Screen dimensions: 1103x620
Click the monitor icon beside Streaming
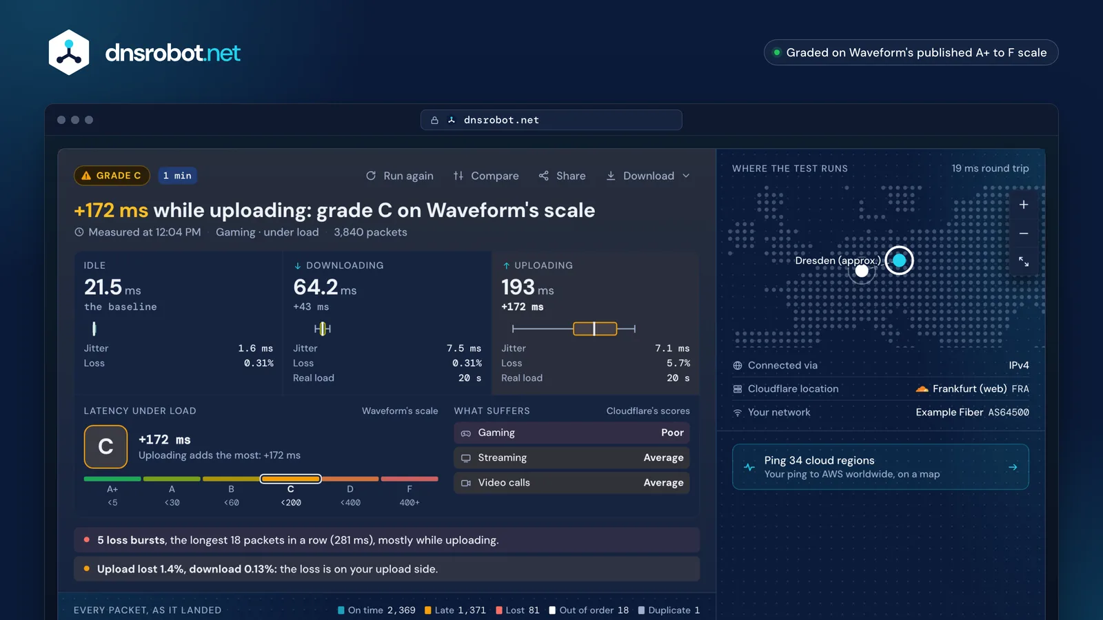point(466,458)
